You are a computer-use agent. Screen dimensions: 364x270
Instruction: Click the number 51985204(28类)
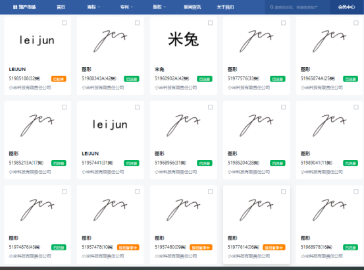point(244,163)
